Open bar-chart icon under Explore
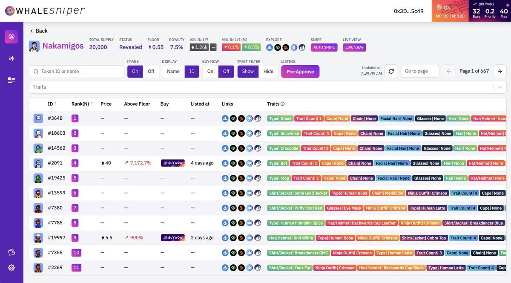This screenshot has height=283, width=511. click(x=302, y=47)
